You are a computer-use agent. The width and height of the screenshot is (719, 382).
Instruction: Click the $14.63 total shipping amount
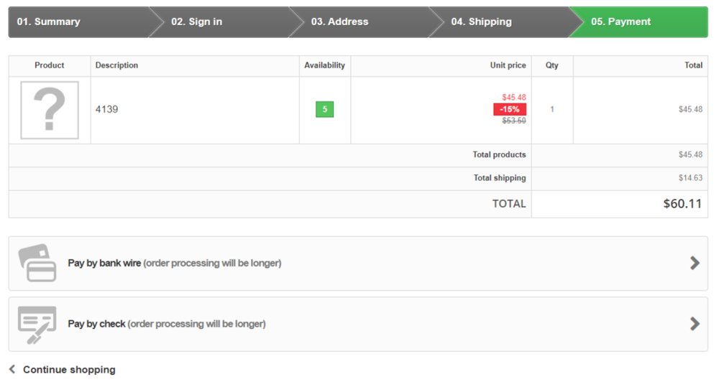coord(690,177)
